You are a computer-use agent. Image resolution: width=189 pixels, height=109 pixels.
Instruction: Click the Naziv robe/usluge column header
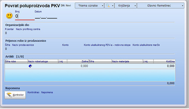pyautogui.click(x=43, y=61)
